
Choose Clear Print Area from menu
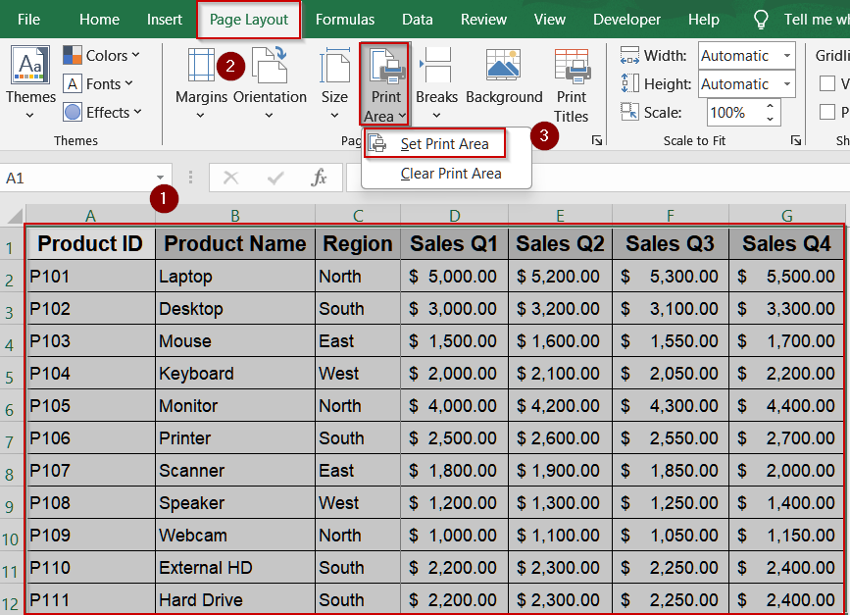tap(448, 174)
